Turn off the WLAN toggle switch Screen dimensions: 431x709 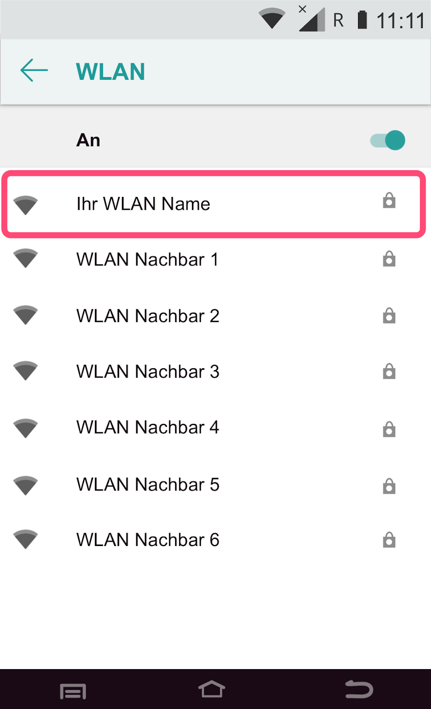coord(388,140)
